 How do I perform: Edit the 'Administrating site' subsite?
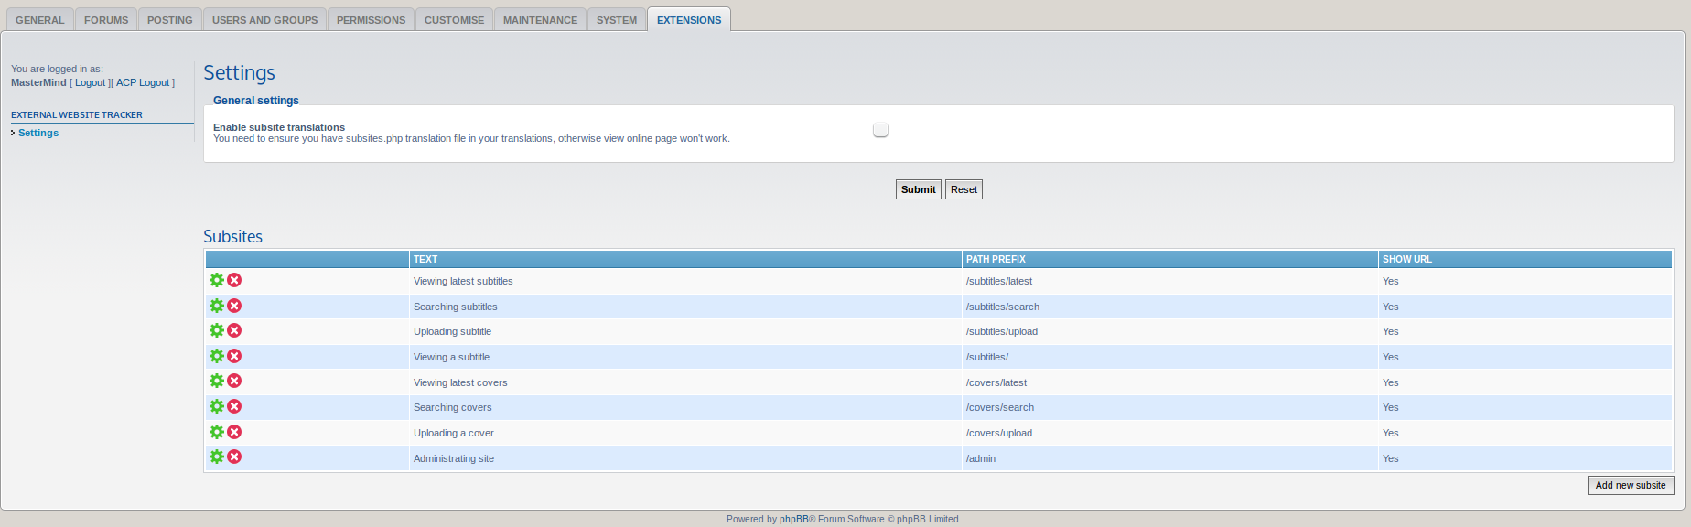tap(217, 457)
